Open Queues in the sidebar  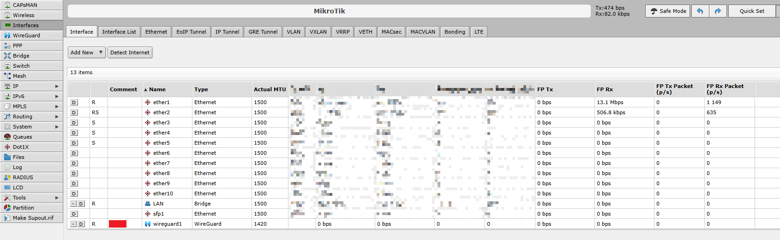[x=22, y=137]
